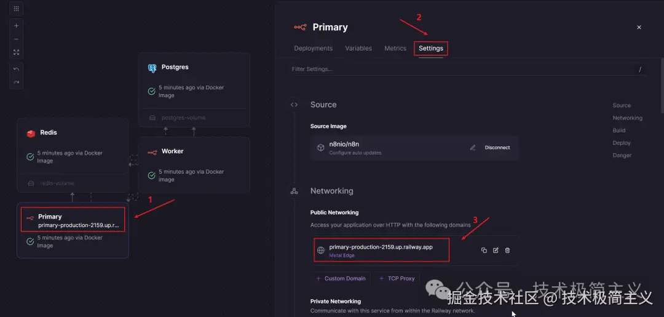664x317 pixels.
Task: Switch to the Variables tab
Action: pyautogui.click(x=358, y=48)
